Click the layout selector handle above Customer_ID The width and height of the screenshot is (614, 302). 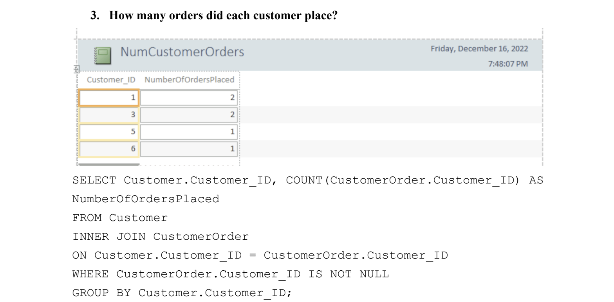(76, 69)
